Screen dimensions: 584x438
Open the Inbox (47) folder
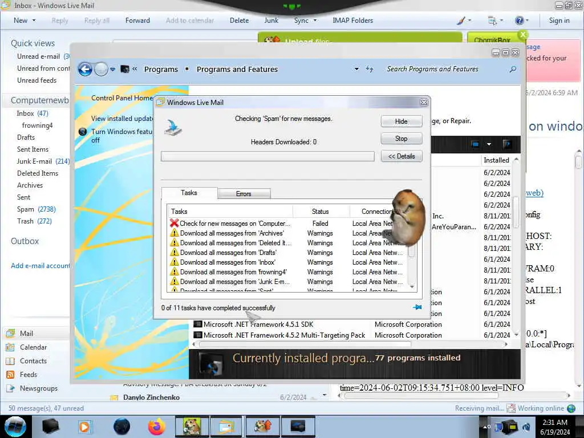[x=33, y=113]
